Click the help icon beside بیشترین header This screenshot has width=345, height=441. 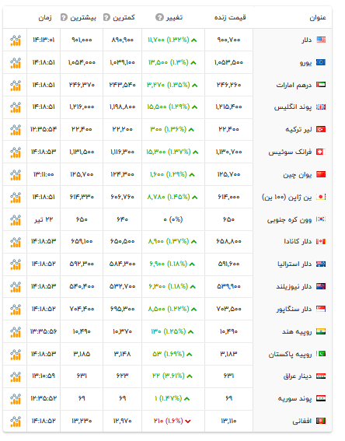click(64, 17)
